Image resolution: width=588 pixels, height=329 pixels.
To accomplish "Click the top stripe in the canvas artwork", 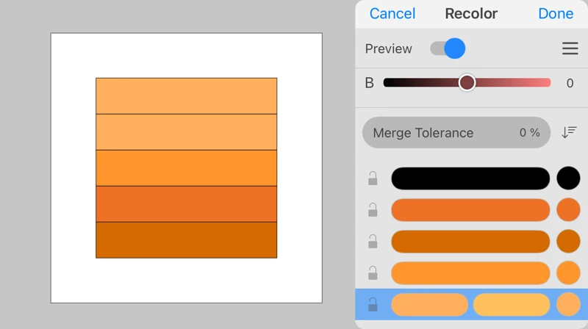I will click(x=186, y=95).
